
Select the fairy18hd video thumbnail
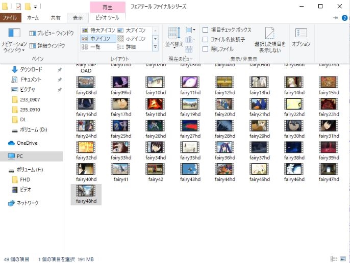click(x=155, y=104)
